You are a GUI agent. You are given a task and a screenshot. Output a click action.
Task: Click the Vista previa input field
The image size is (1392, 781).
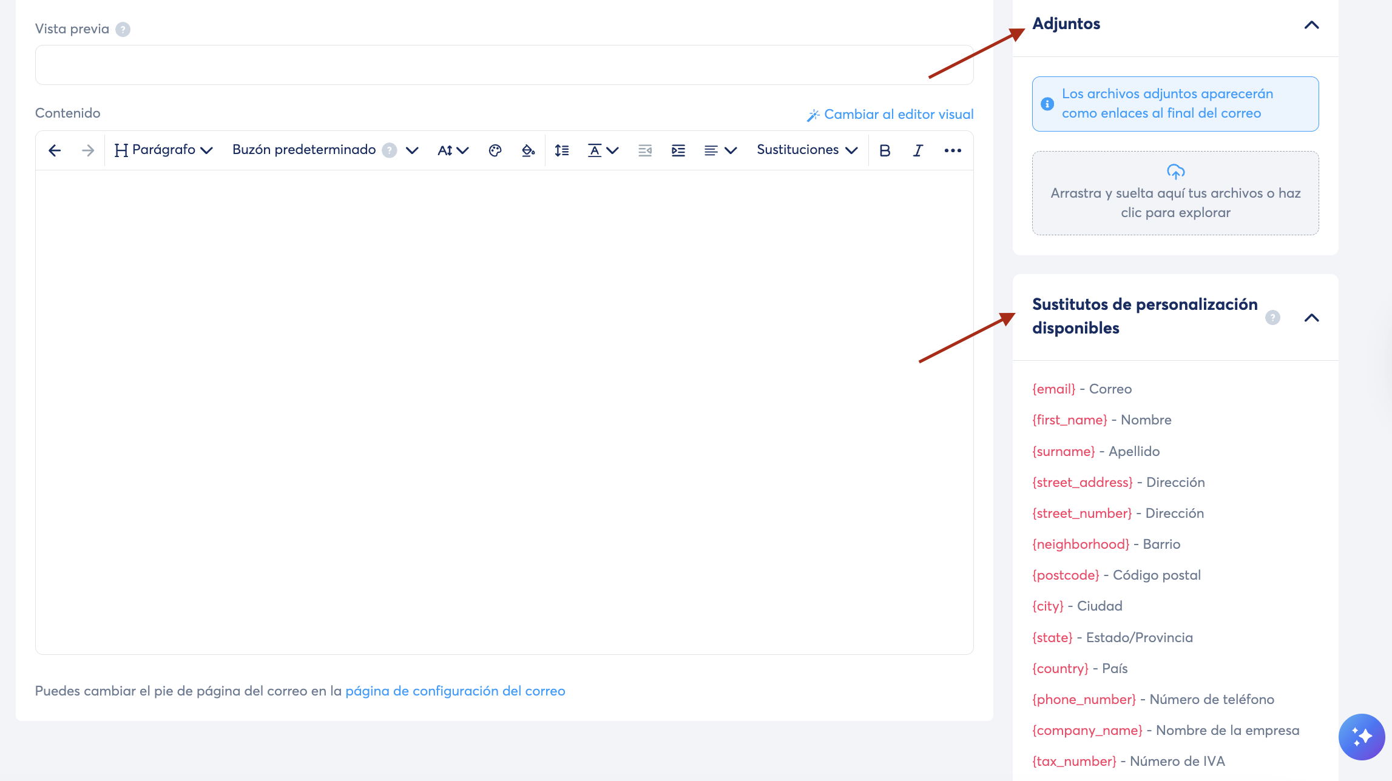point(504,65)
